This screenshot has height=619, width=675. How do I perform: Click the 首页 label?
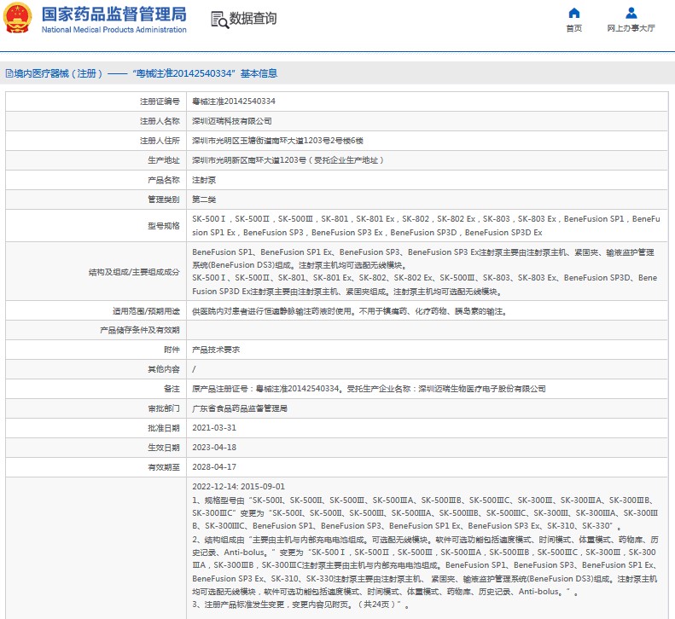[573, 28]
